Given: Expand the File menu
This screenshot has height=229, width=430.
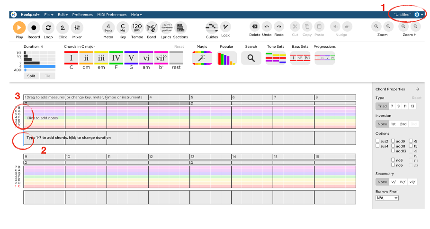Looking at the screenshot, I should pos(49,15).
